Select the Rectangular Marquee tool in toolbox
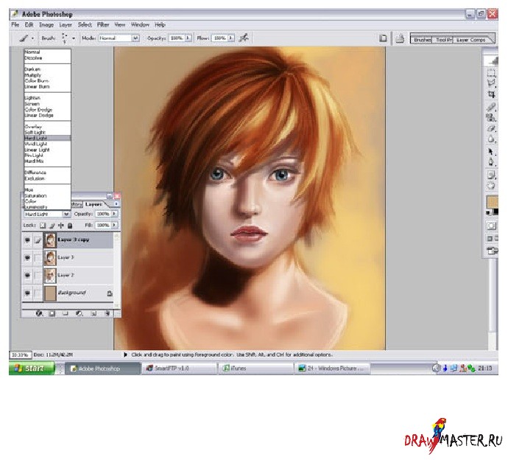 pyautogui.click(x=491, y=72)
